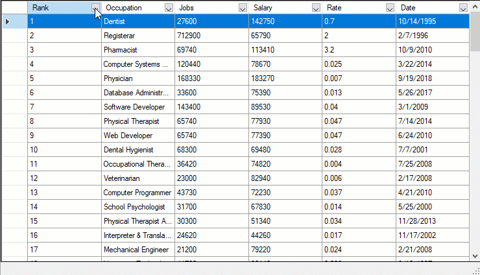Select the 'Computer Systems ...' cell
Screen dimensions: 480x275
pos(138,64)
